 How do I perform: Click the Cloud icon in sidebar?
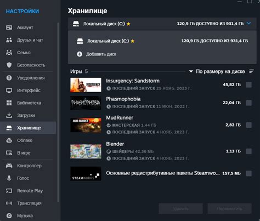(x=9, y=140)
